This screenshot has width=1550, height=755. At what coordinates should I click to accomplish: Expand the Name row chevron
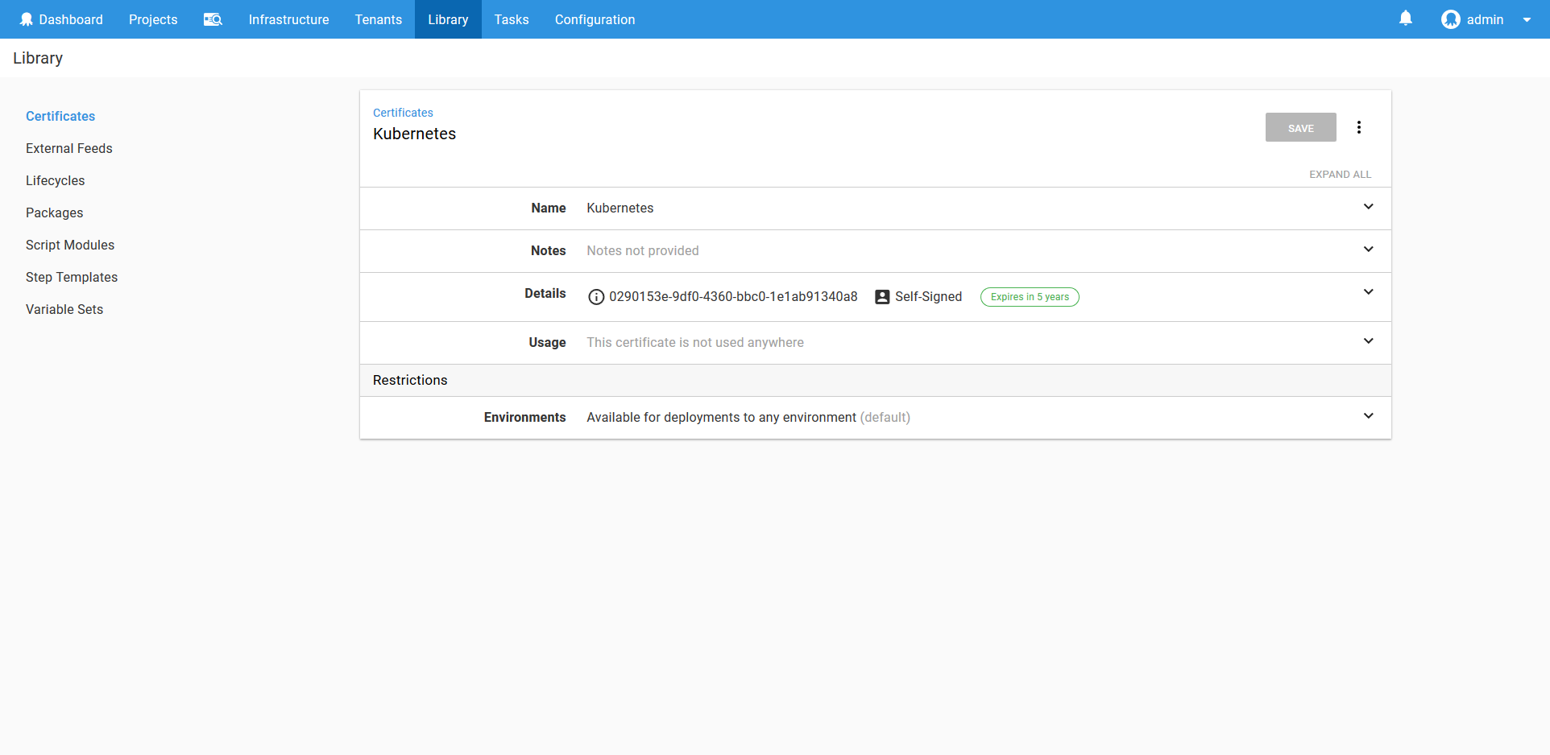tap(1368, 207)
